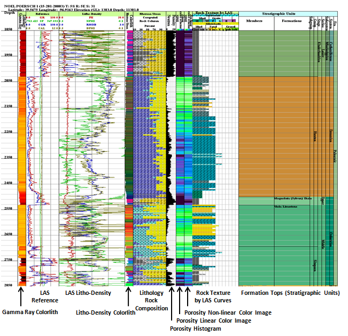Select the Viola Limestone formation label

(x=285, y=207)
